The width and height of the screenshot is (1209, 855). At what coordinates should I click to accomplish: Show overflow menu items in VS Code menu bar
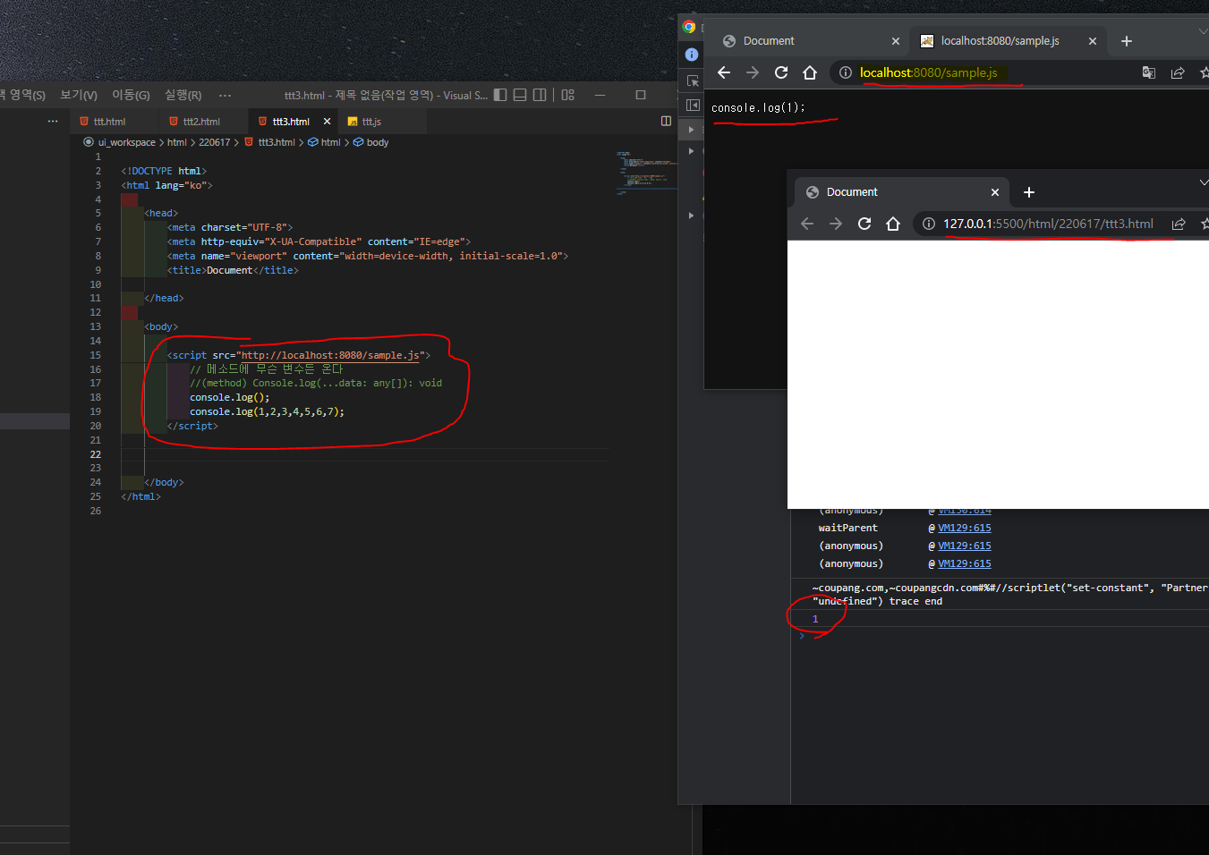tap(225, 95)
